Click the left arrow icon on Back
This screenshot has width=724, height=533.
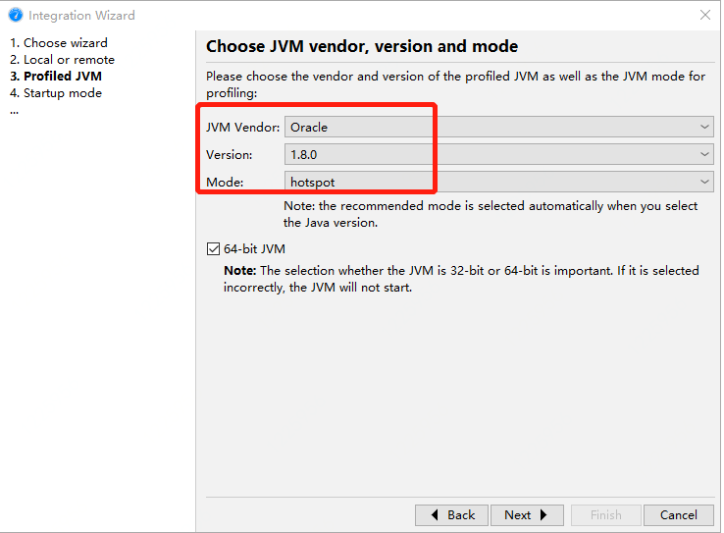point(433,515)
